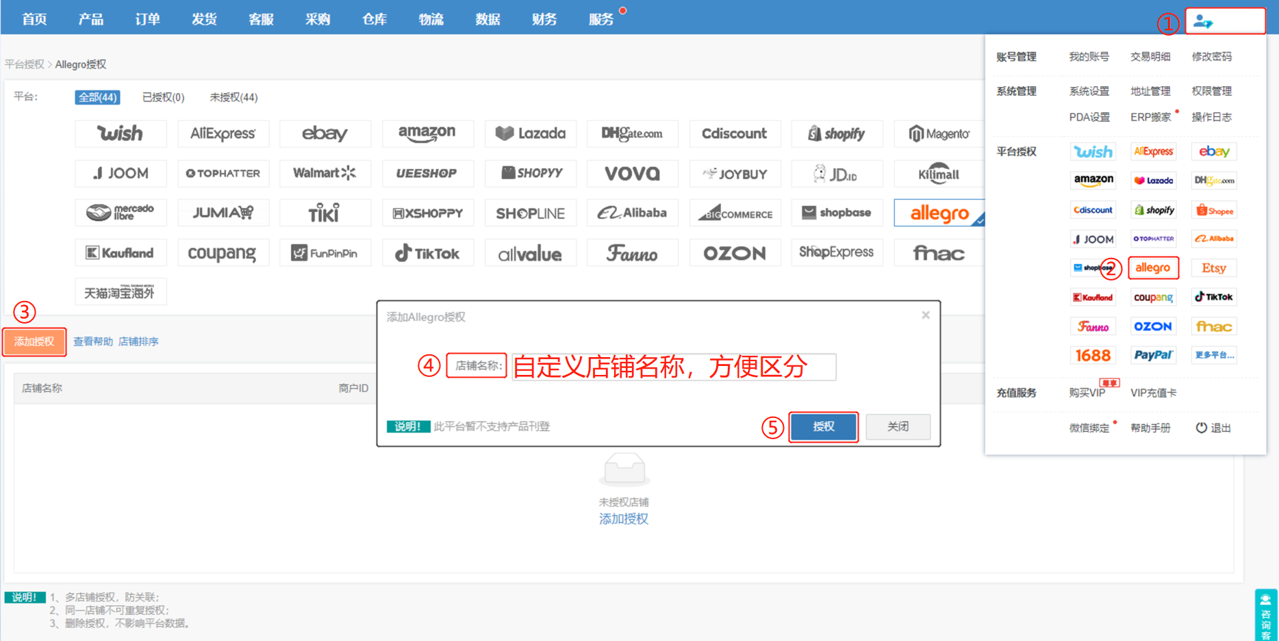
Task: Select the Cdiscount platform tile in the grid
Action: [735, 133]
